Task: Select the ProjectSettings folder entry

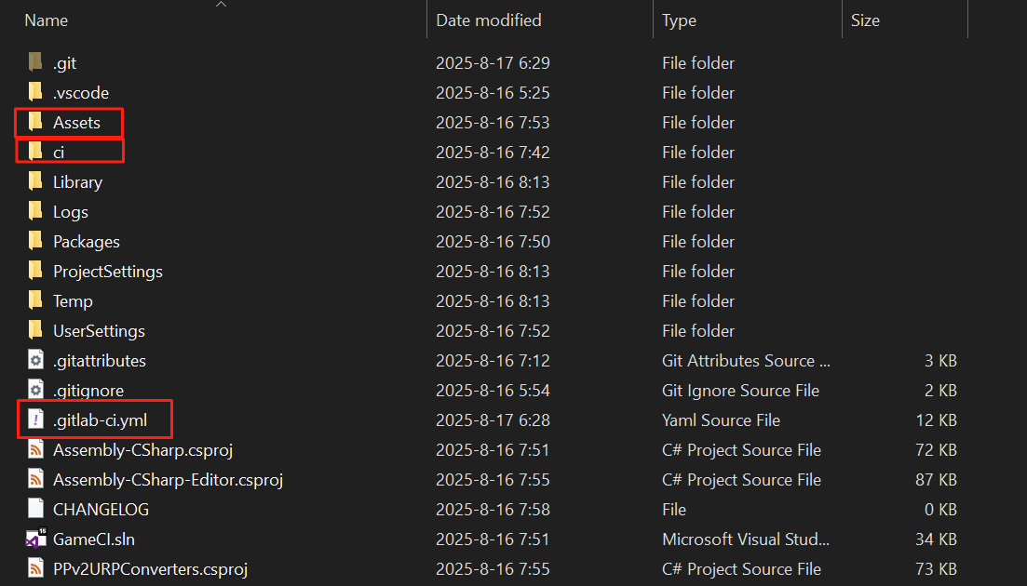Action: (x=107, y=272)
